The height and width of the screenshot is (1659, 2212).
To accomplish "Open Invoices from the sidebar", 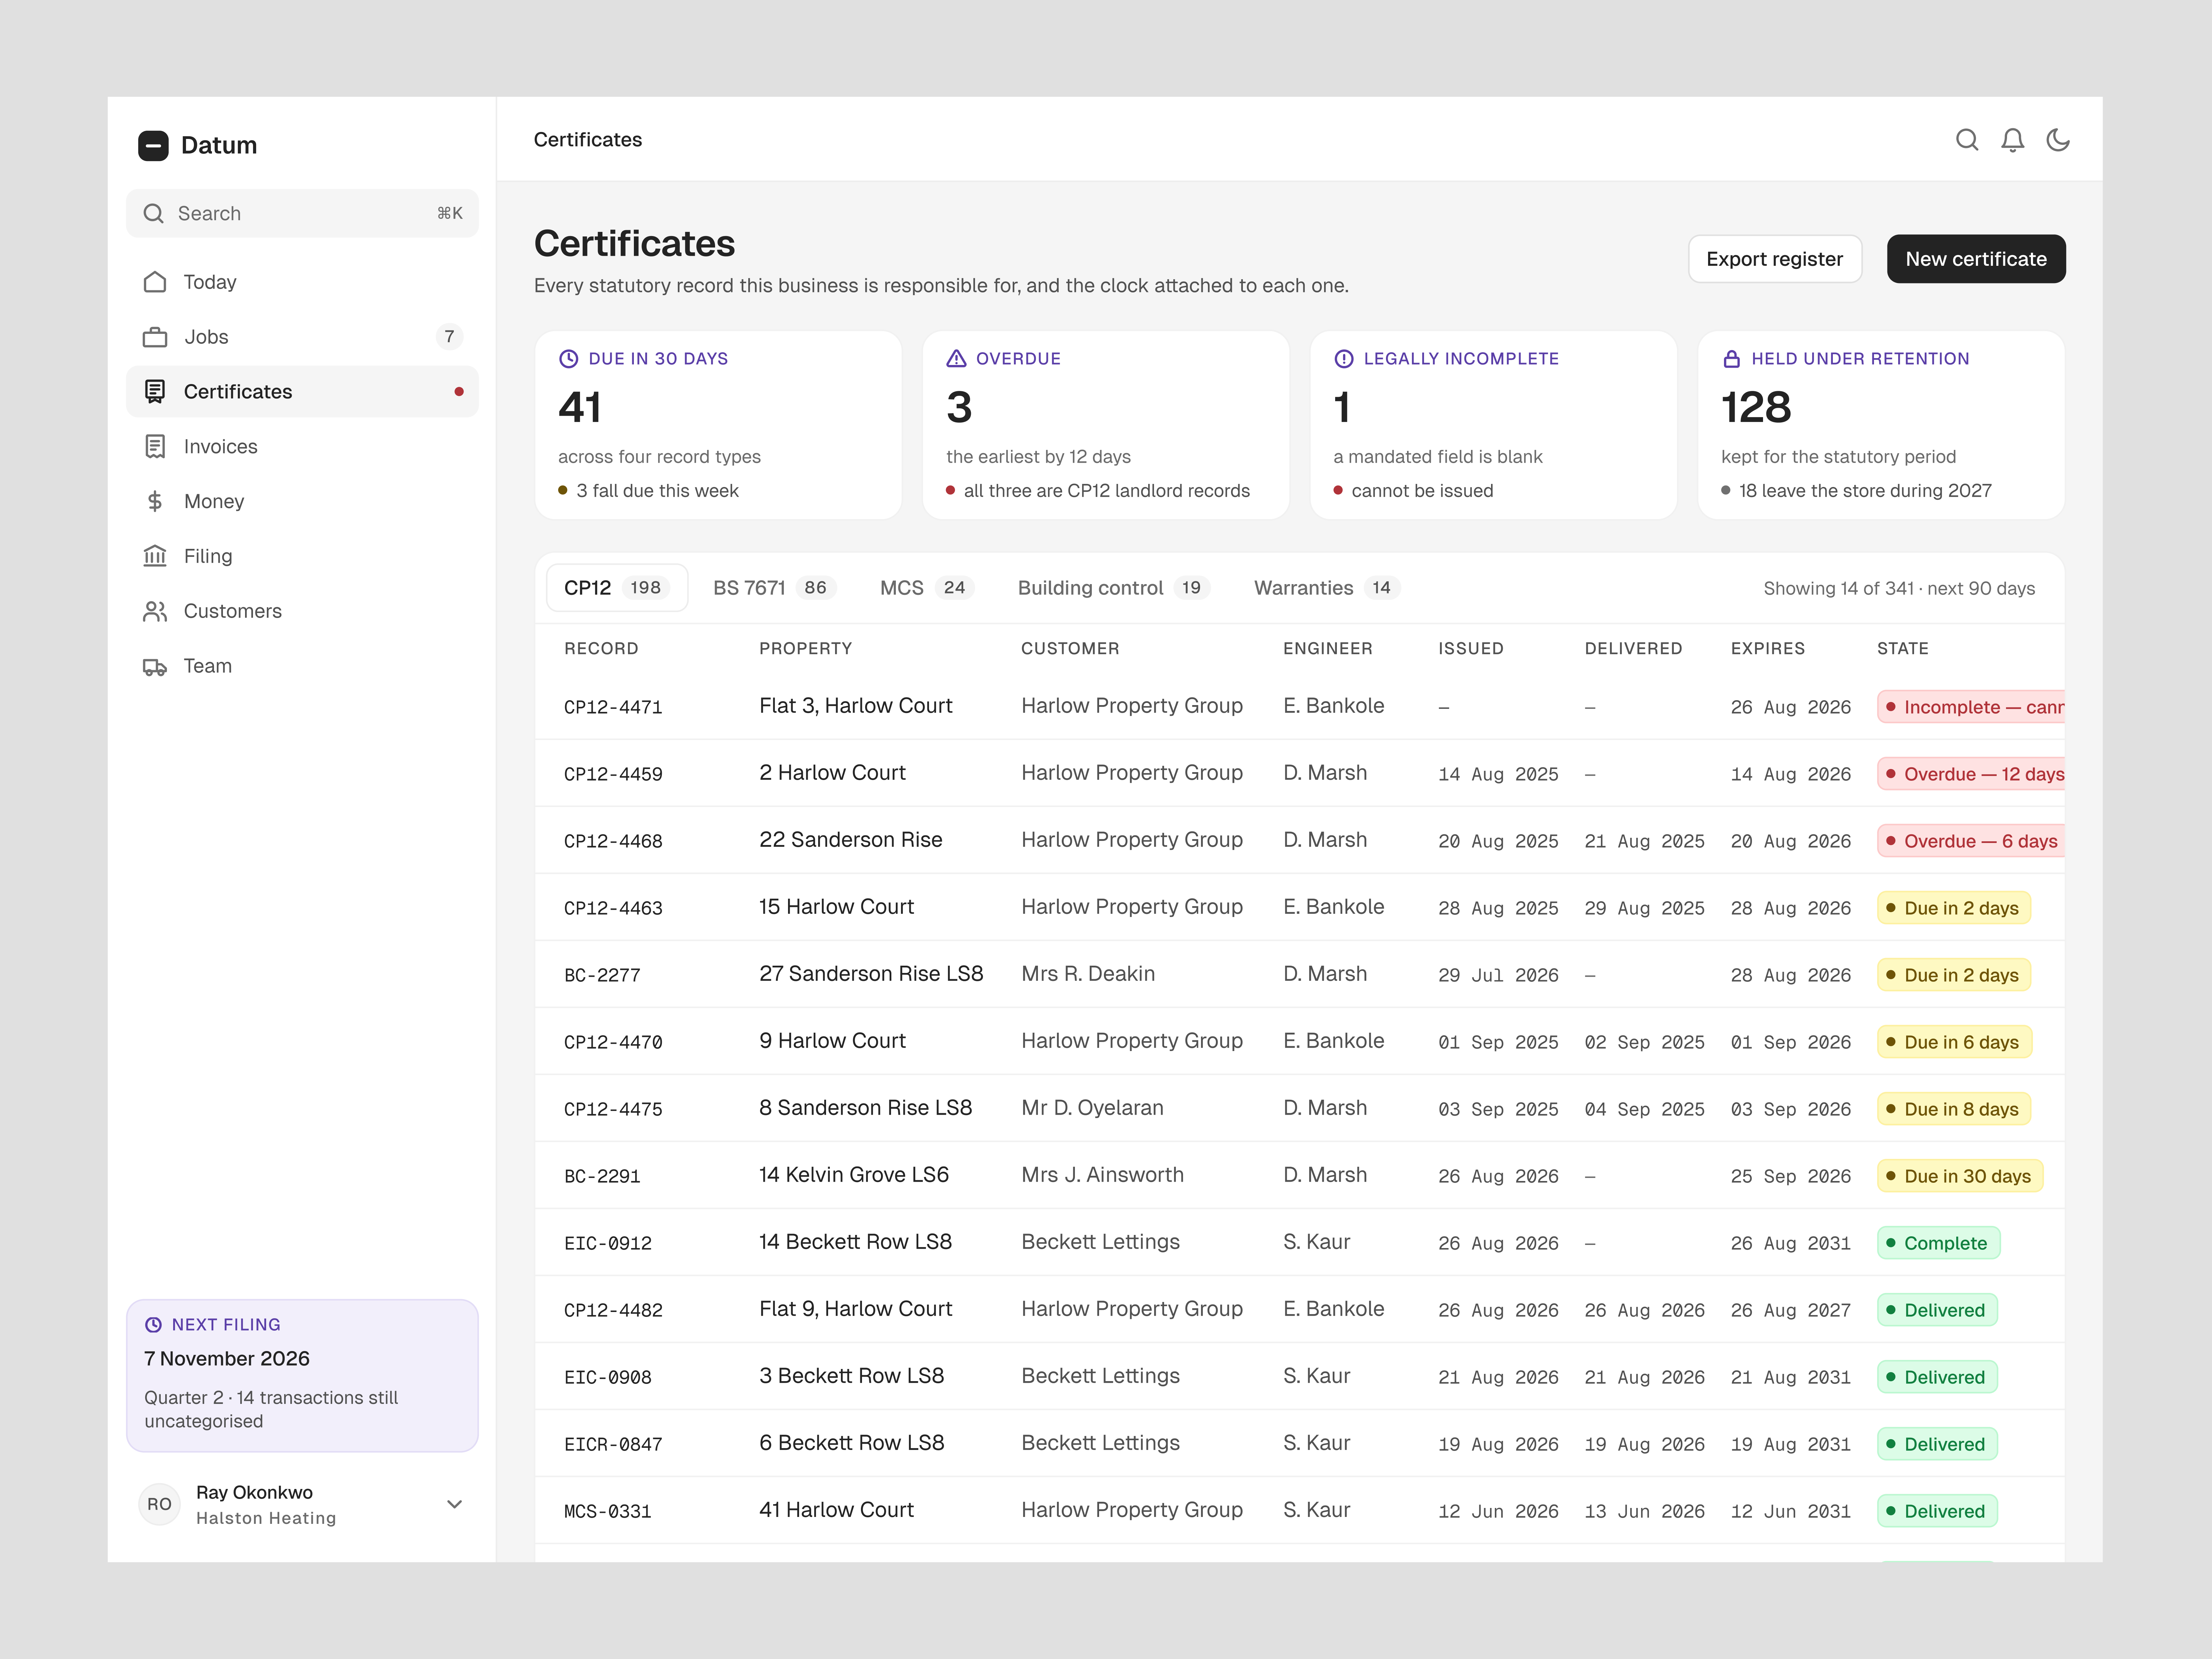I will pyautogui.click(x=302, y=447).
